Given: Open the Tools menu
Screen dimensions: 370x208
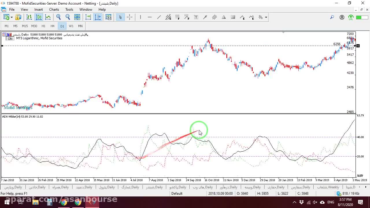Looking at the screenshot, I should (x=69, y=10).
